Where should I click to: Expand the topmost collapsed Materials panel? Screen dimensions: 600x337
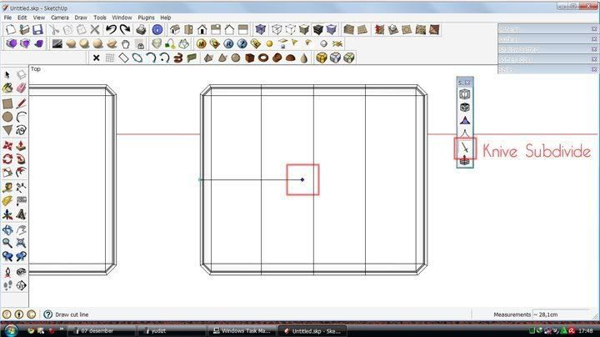pyautogui.click(x=547, y=29)
